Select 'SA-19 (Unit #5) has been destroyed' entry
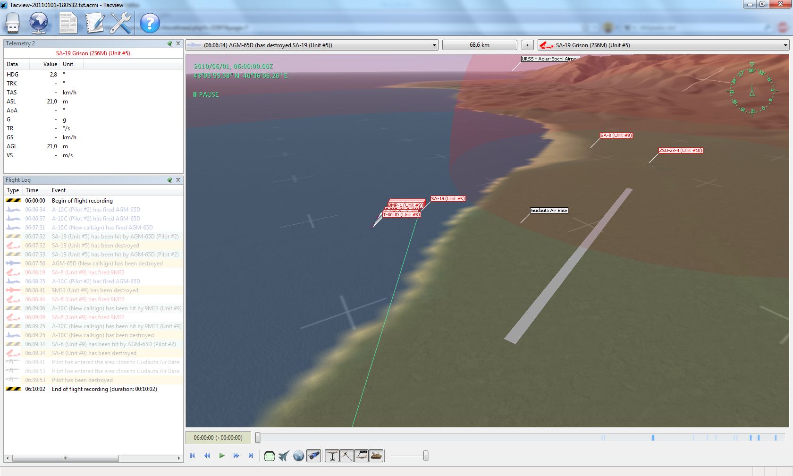 [93, 246]
